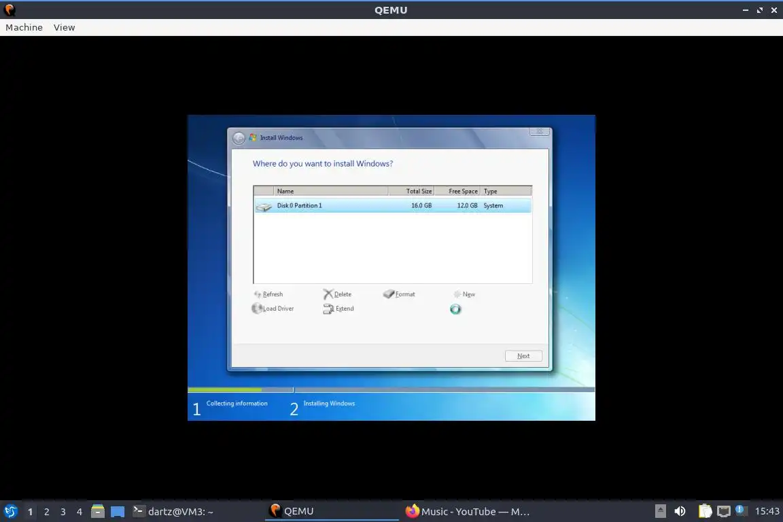This screenshot has height=522, width=783.
Task: Click the Windows logo in installer title
Action: (253, 137)
